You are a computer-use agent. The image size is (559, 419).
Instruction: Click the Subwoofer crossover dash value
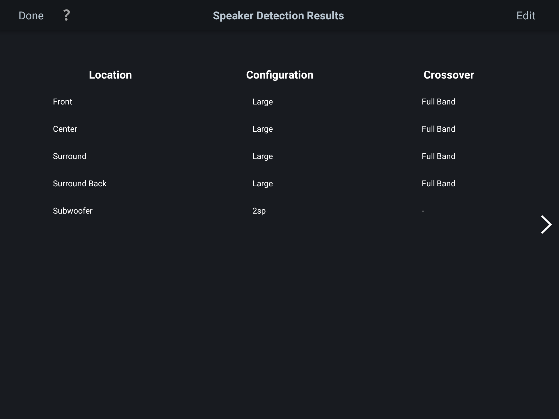point(423,211)
